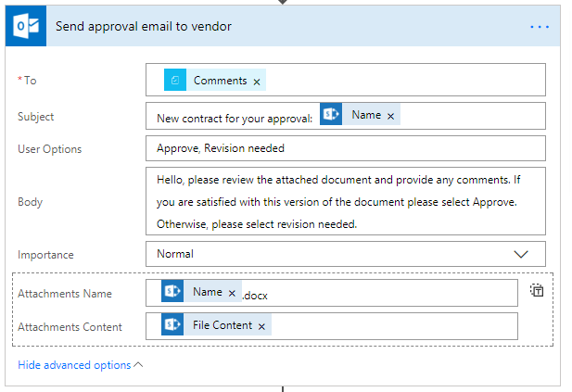Click the .docx text in Attachments Name
Image resolution: width=572 pixels, height=392 pixels.
point(256,296)
